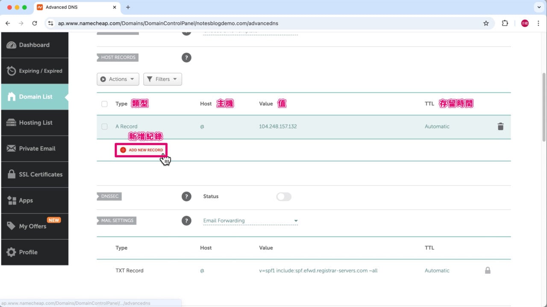Toggle the DNSSEC Status switch
This screenshot has height=307, width=547.
point(284,197)
